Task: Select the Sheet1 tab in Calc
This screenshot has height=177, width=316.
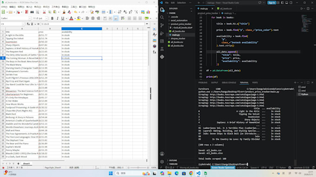Action: pos(26,164)
